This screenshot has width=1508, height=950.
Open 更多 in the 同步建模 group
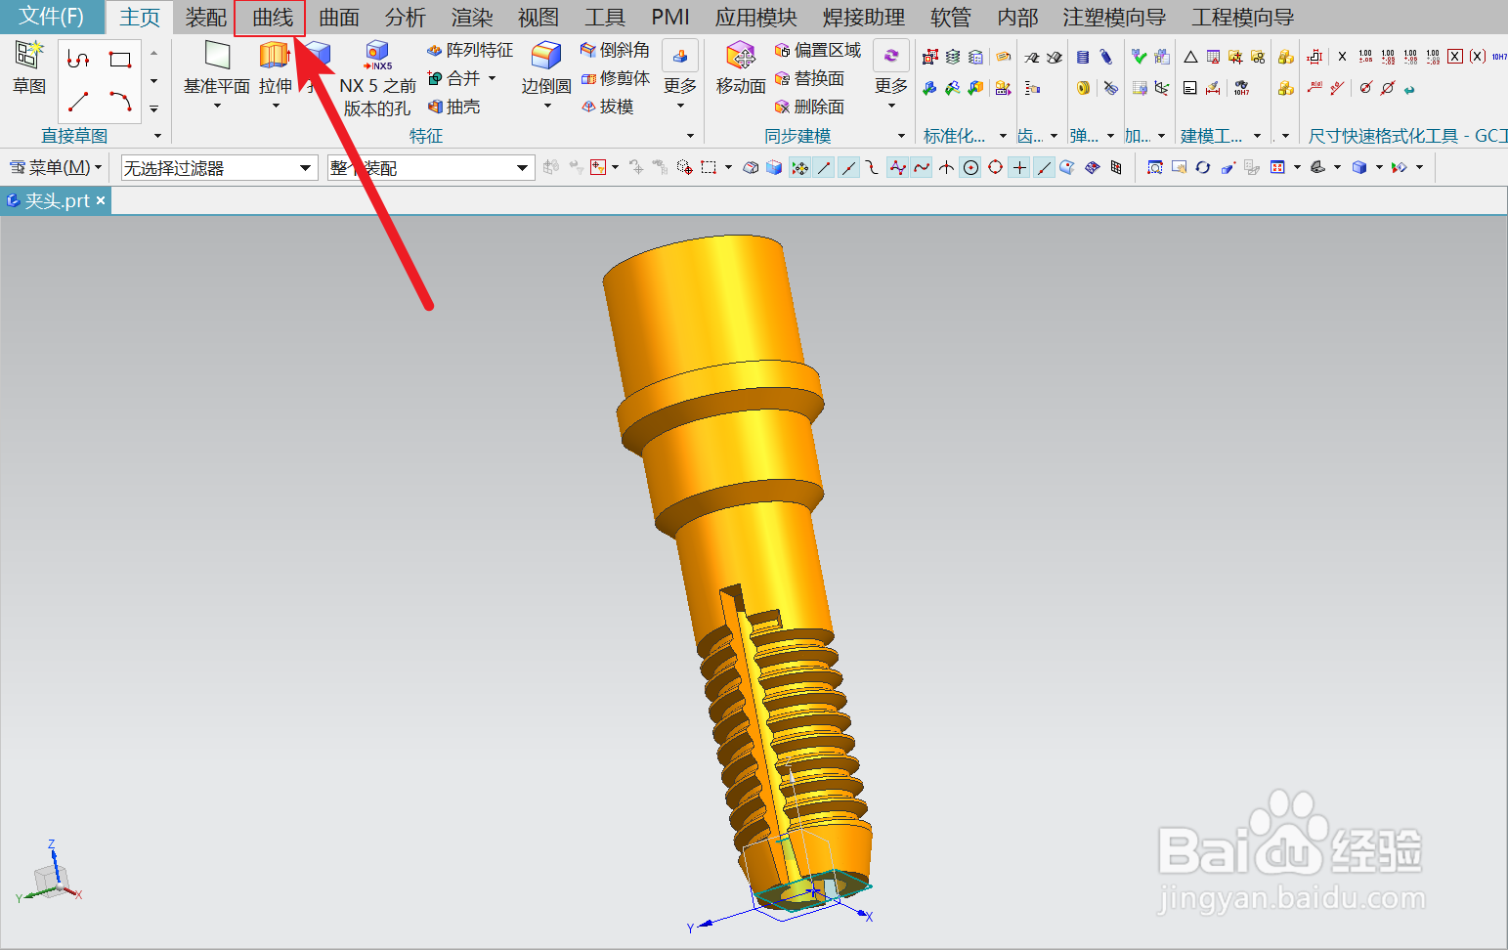point(891,75)
